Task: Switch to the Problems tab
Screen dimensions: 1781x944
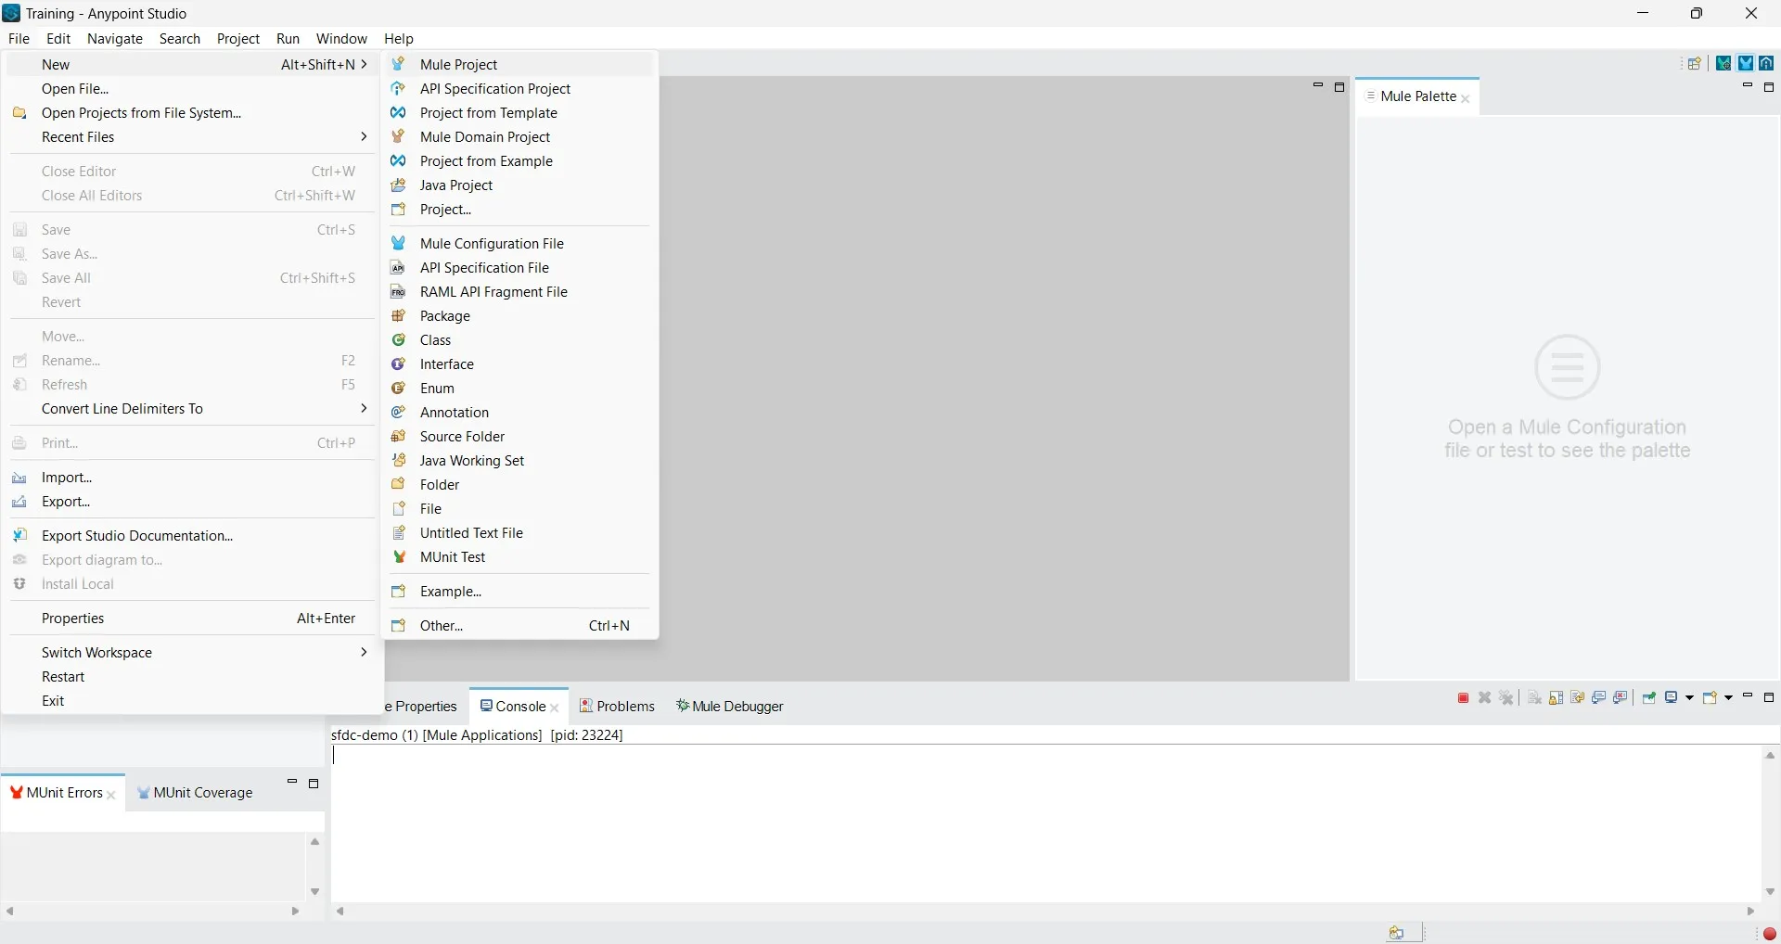Action: 618,707
